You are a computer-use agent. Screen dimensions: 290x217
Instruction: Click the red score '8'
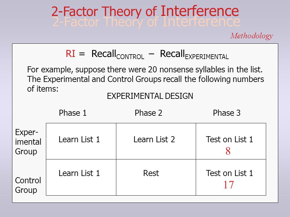click(228, 151)
